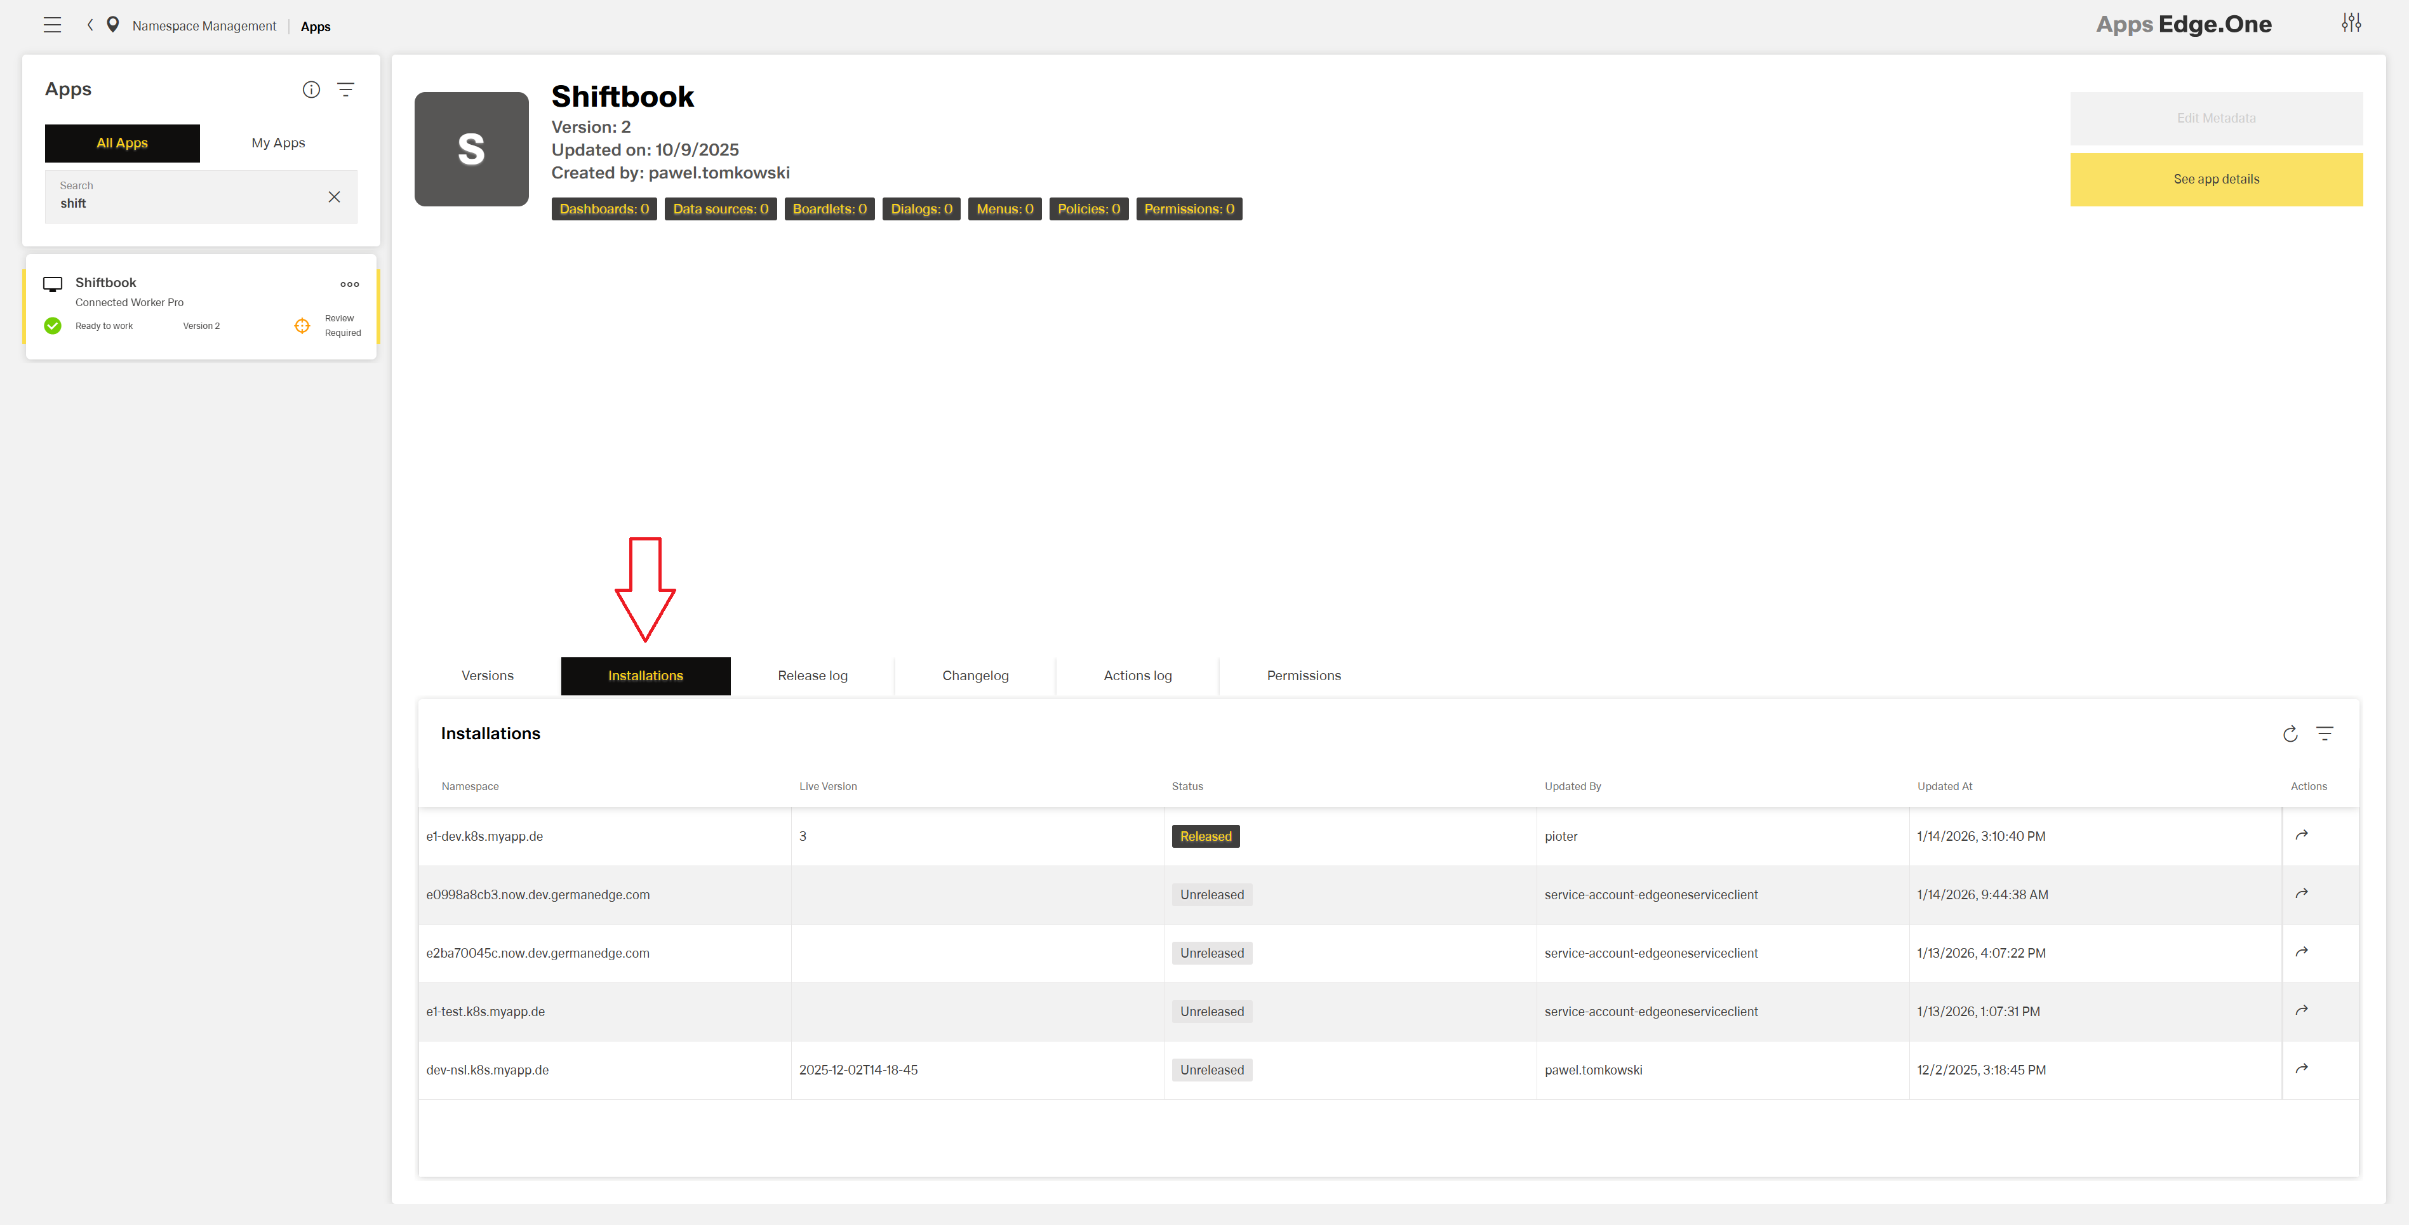The image size is (2409, 1225).
Task: Open the Versions tab
Action: click(487, 676)
